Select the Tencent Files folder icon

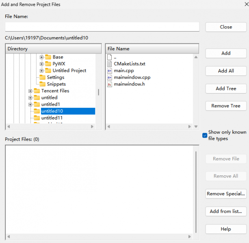[37, 91]
